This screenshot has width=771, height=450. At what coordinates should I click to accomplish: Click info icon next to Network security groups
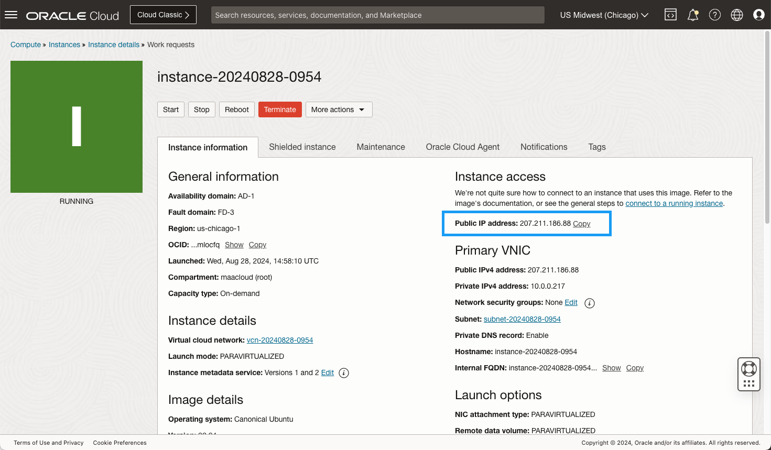point(589,303)
